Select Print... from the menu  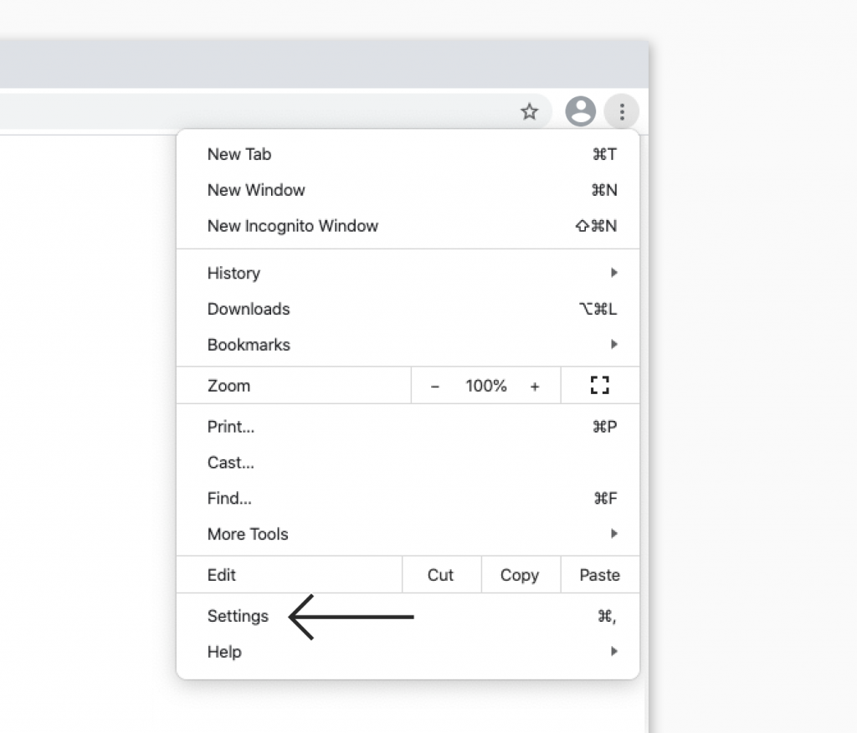point(231,427)
